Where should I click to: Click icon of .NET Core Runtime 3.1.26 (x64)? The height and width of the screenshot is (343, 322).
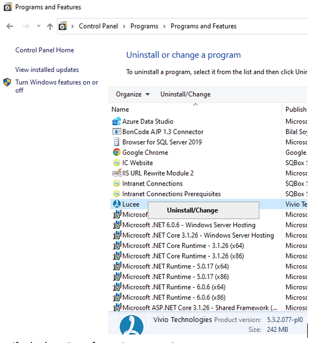117,245
